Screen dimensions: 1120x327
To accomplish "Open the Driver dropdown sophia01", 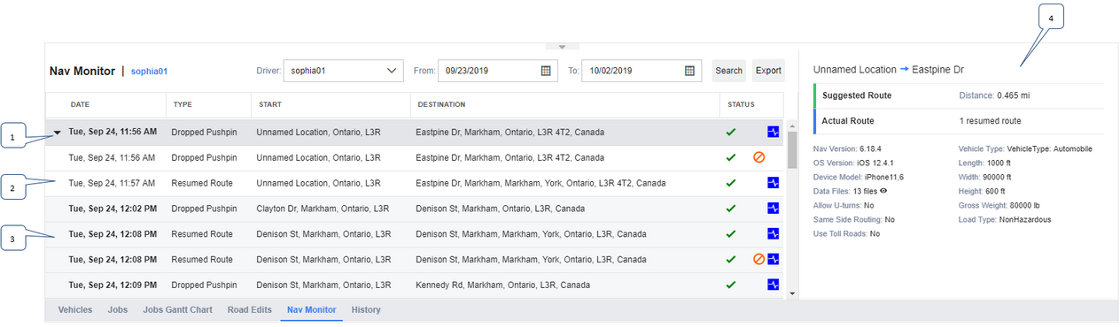I will (x=344, y=71).
